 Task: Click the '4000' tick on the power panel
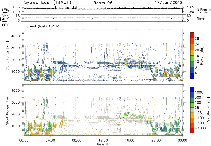pyautogui.click(x=15, y=36)
